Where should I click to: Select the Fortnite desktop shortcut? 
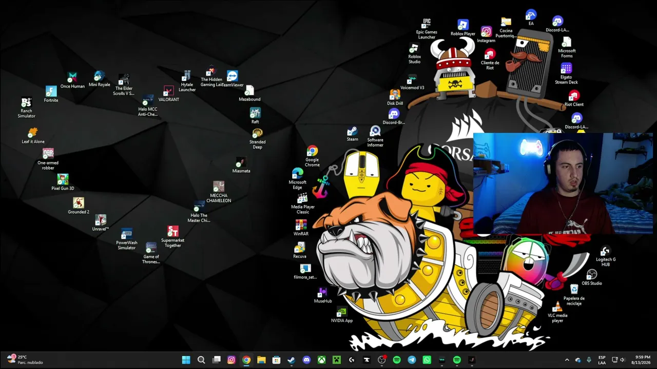[x=51, y=94]
